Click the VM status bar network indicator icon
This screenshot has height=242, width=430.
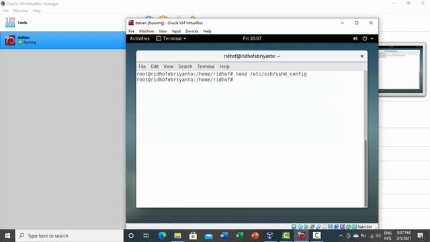click(x=312, y=227)
